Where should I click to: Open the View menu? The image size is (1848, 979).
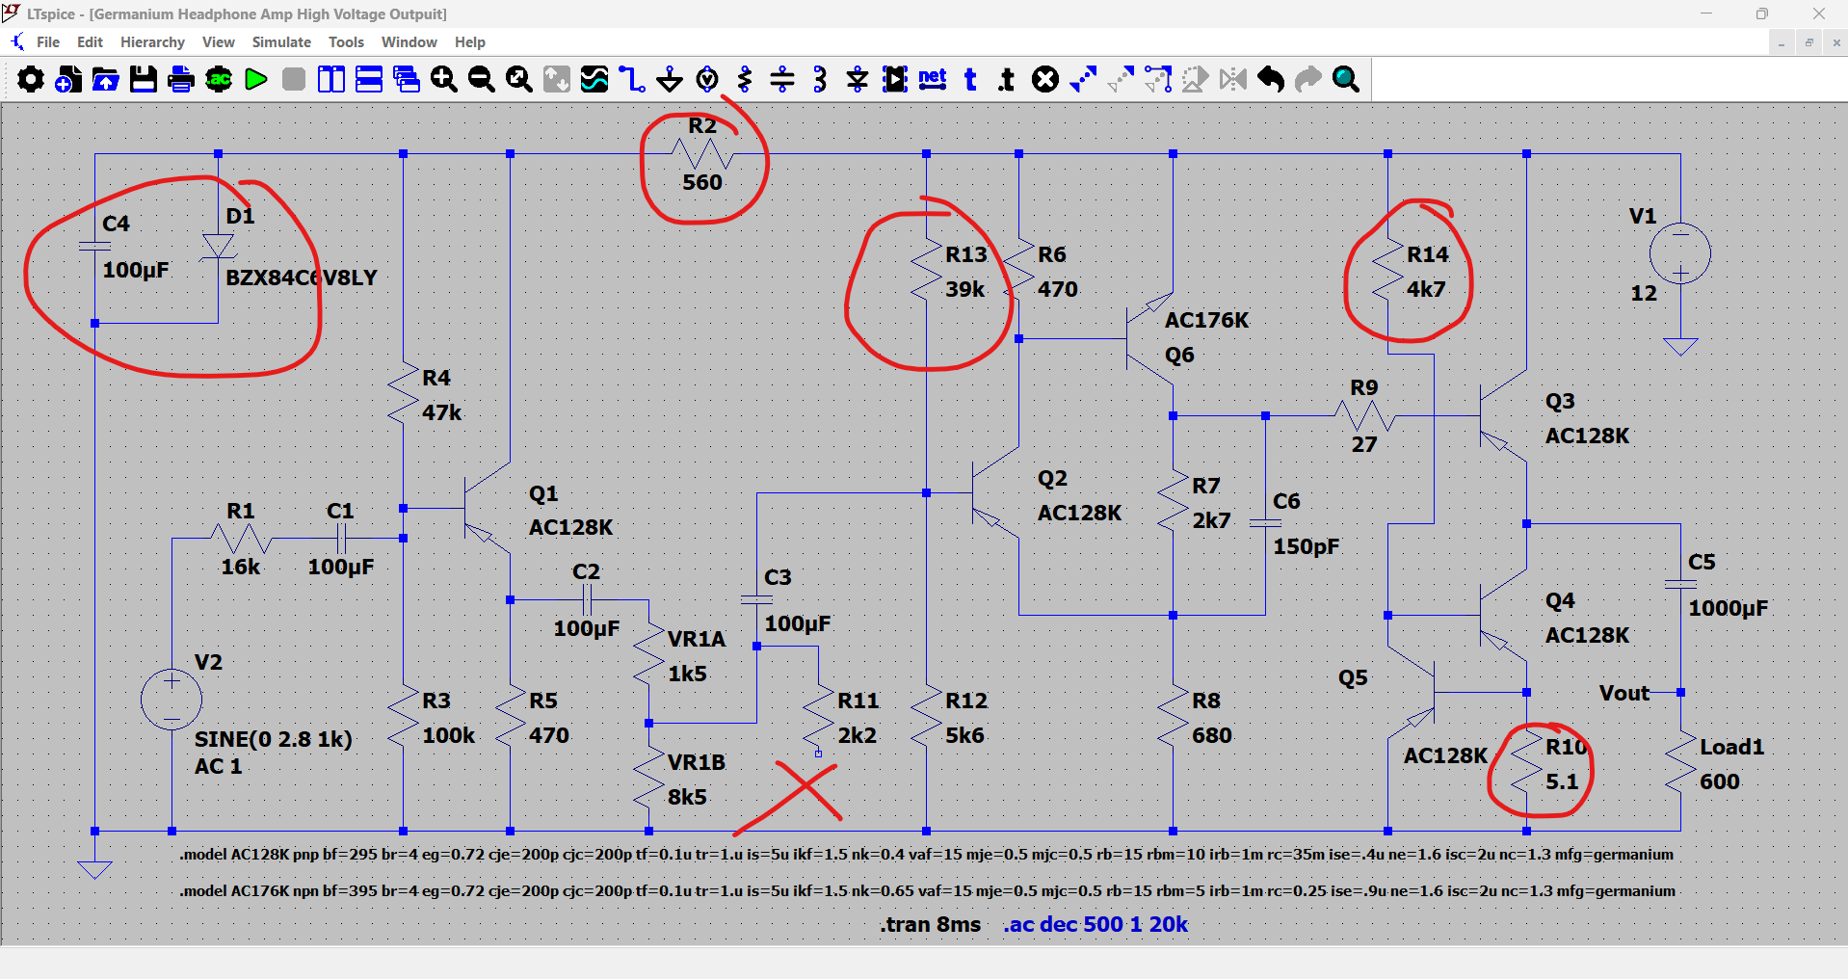[219, 42]
